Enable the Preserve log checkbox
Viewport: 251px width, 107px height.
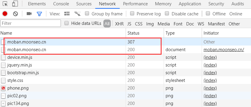click(132, 13)
